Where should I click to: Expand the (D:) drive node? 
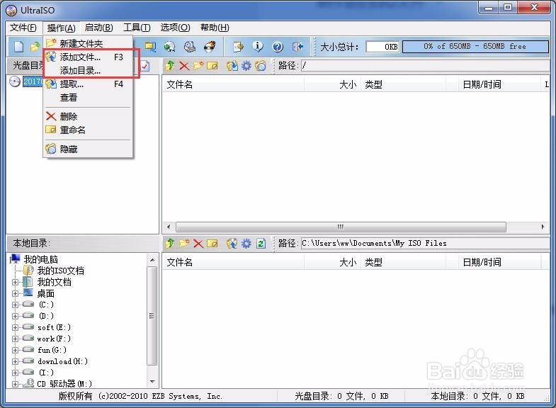(x=16, y=316)
